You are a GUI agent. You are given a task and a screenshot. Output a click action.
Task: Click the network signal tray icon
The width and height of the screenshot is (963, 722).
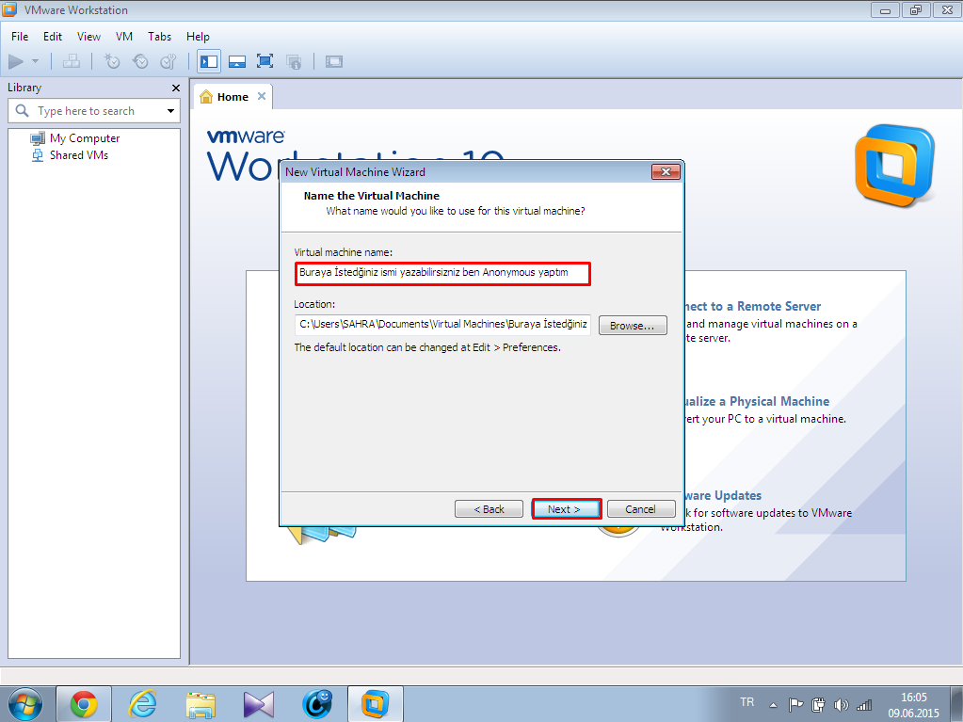864,705
